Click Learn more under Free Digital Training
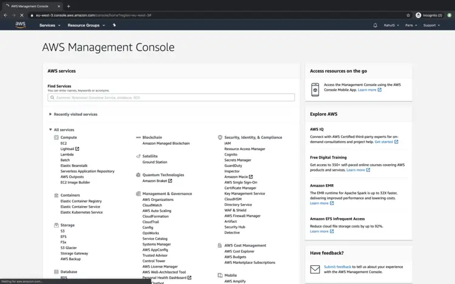The image size is (455, 284). 358,170
